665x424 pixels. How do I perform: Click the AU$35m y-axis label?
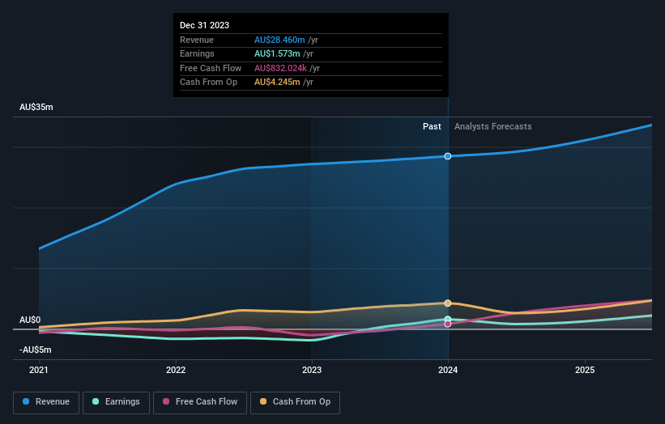pos(36,107)
